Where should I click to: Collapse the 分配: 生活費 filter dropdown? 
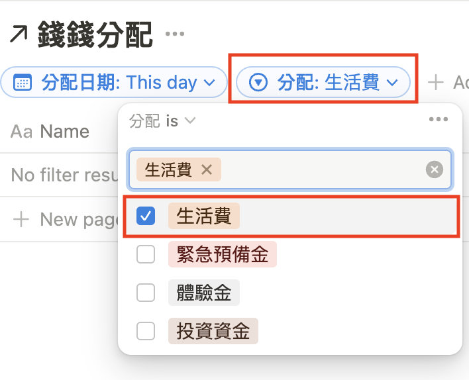pyautogui.click(x=392, y=83)
